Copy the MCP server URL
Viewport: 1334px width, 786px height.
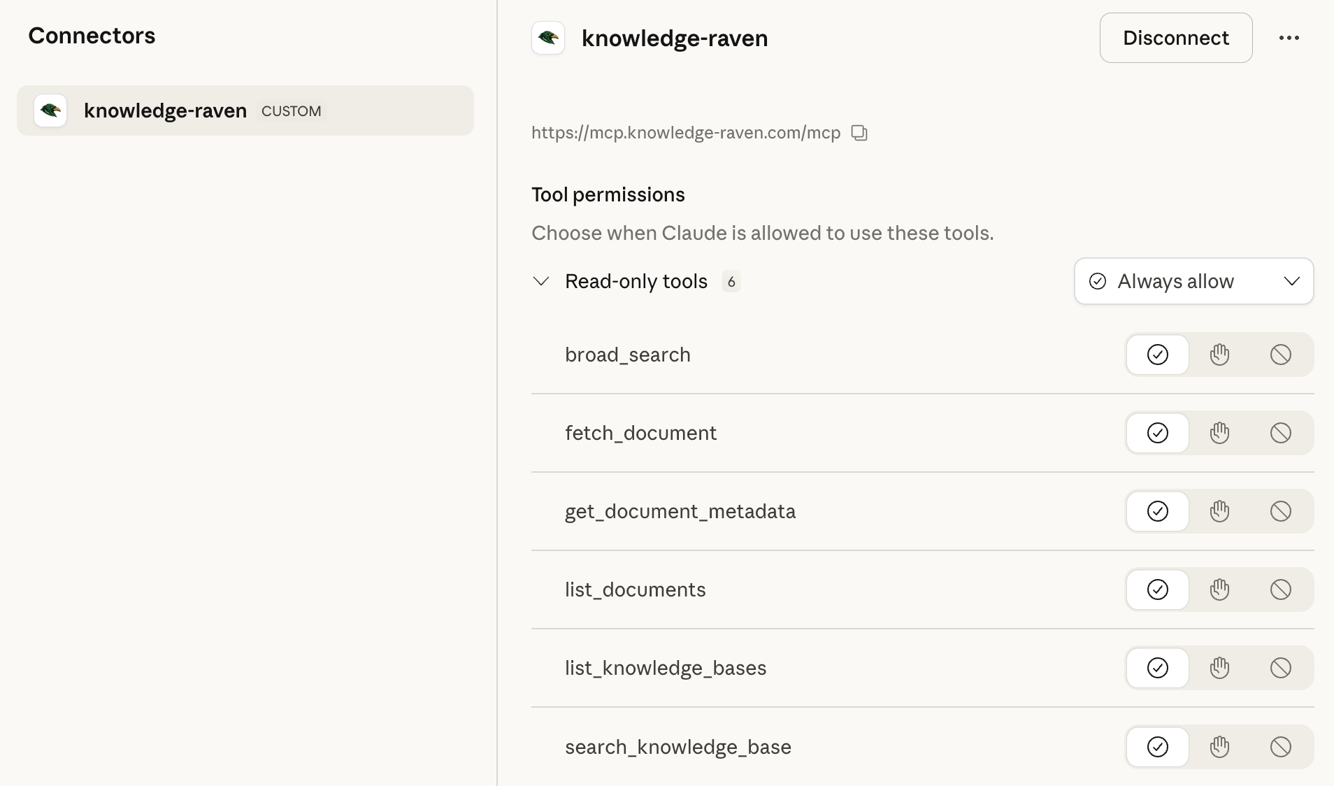coord(859,133)
